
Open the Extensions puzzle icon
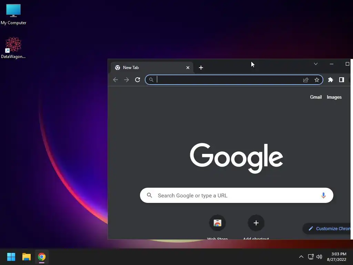(x=331, y=80)
